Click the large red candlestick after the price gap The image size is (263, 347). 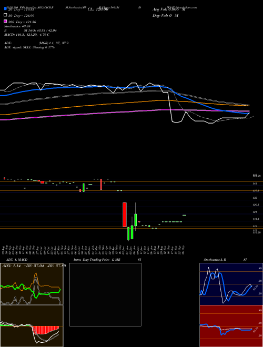(125, 215)
